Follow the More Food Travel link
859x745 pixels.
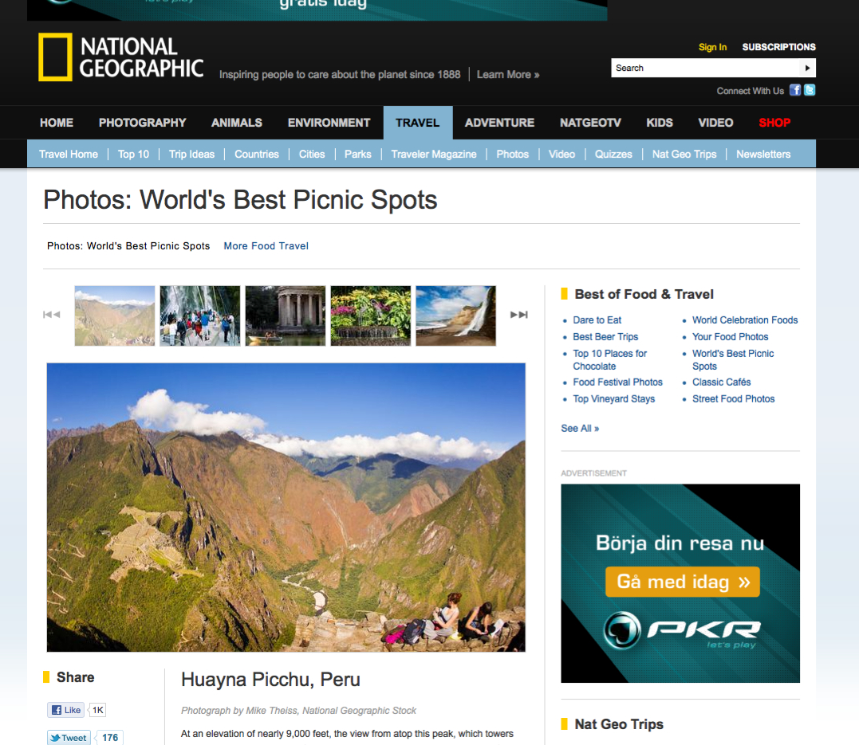(266, 245)
